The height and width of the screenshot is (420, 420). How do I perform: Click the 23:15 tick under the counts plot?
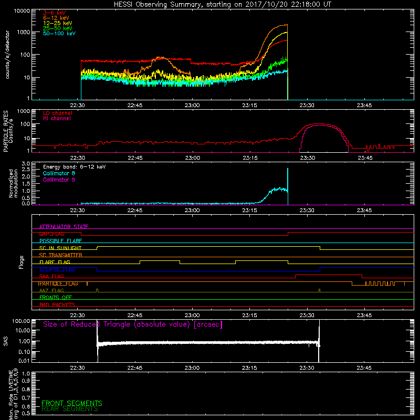249,106
